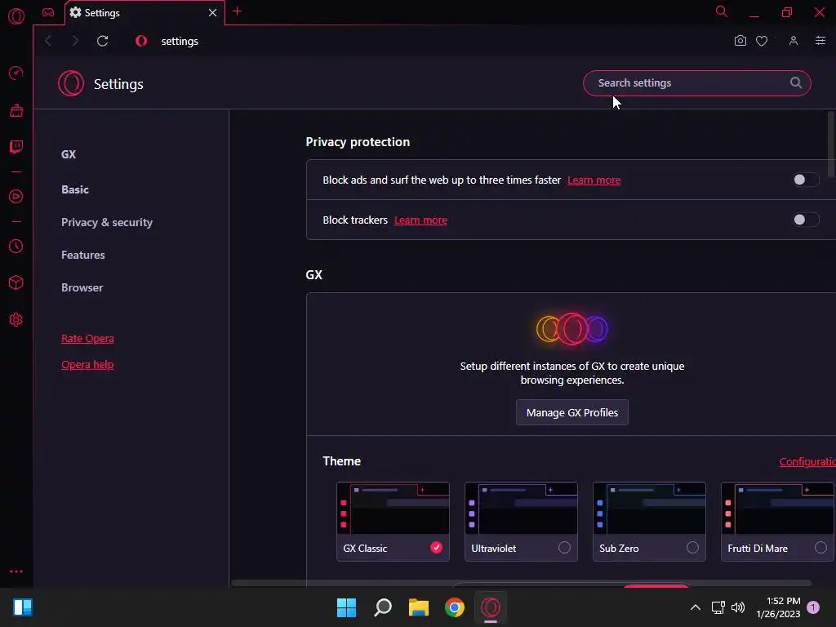836x627 pixels.
Task: Click the Sub Zero theme preview thumbnail
Action: tap(649, 508)
